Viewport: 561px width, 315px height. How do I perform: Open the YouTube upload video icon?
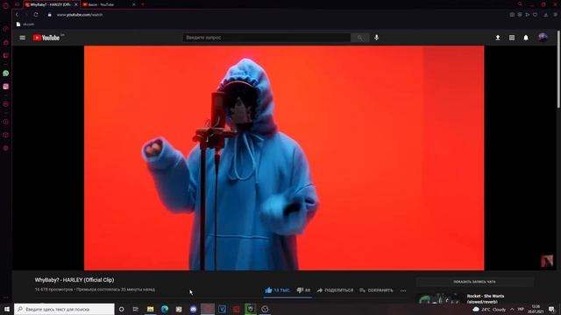[x=498, y=38]
